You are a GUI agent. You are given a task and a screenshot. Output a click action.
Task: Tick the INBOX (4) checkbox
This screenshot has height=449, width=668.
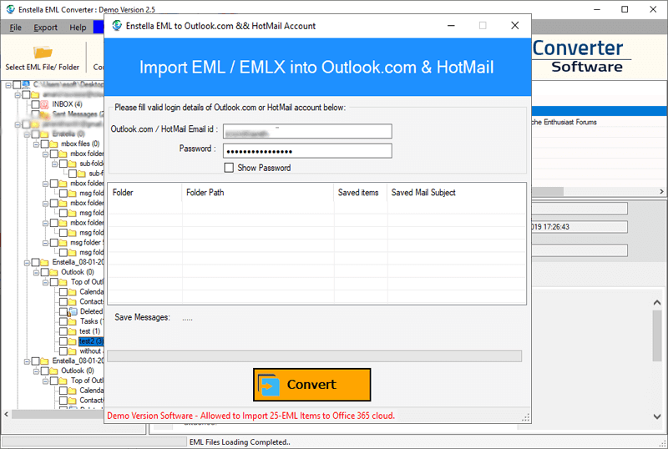36,104
